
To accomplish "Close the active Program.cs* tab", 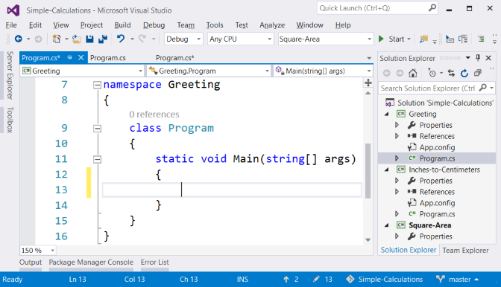I will pos(81,58).
